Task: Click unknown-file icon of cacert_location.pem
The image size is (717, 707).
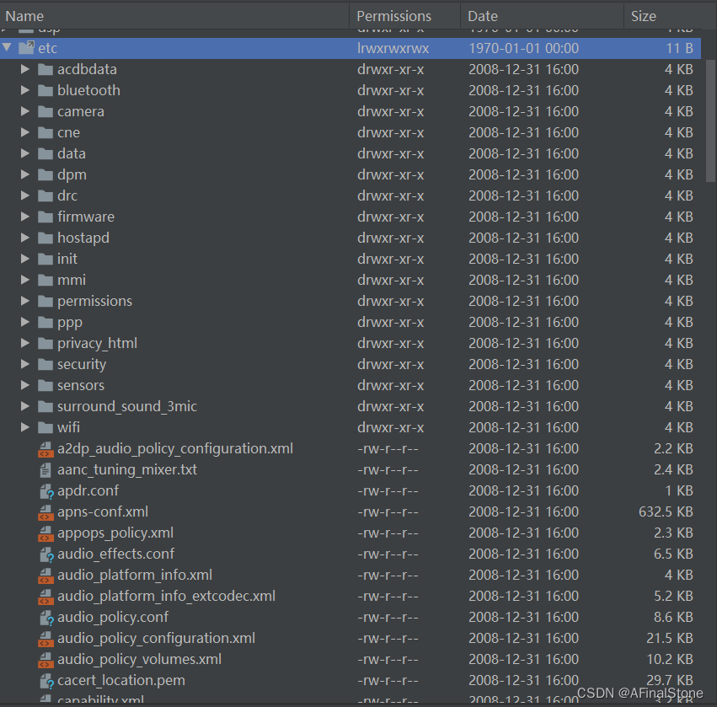Action: [x=46, y=681]
